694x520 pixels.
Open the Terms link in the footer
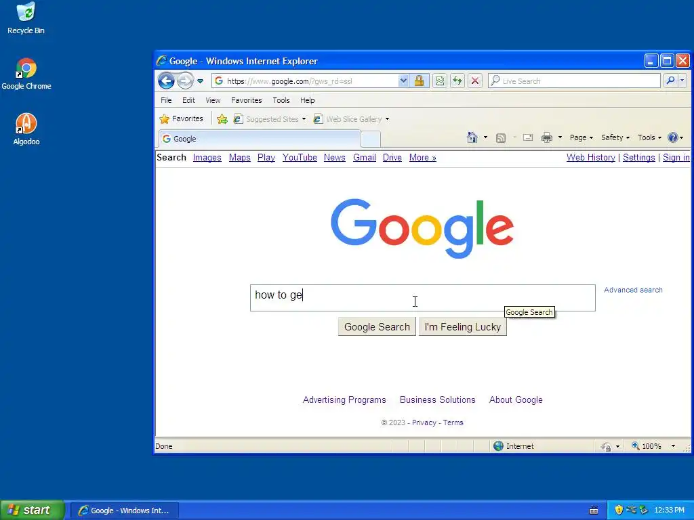click(x=453, y=422)
